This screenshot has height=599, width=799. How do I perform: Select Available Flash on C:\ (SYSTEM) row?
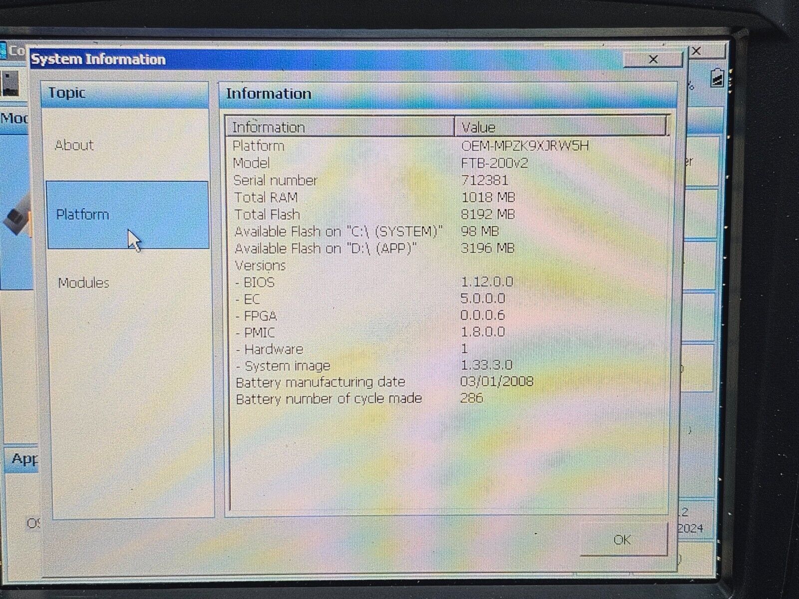pyautogui.click(x=447, y=231)
